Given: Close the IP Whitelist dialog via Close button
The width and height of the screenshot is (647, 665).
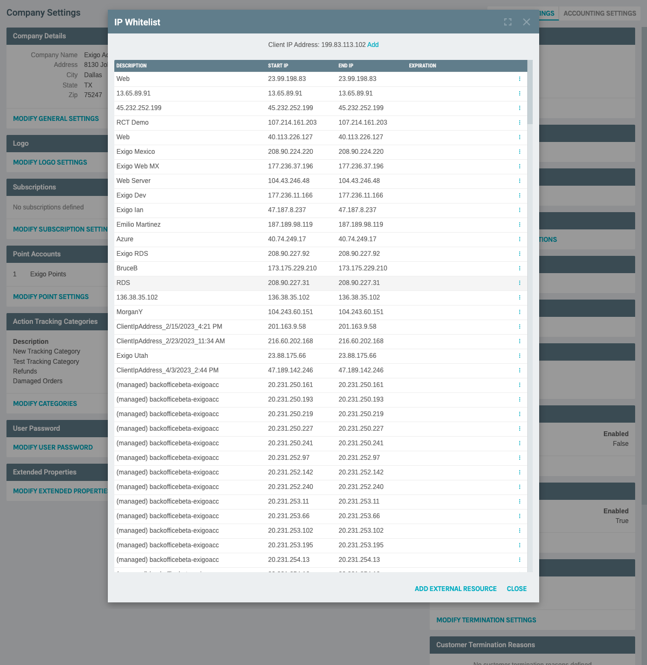Looking at the screenshot, I should 516,588.
